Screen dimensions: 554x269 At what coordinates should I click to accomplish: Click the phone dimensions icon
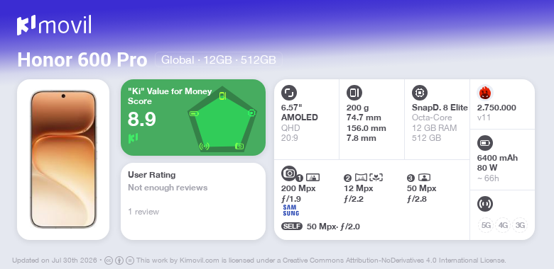(354, 93)
